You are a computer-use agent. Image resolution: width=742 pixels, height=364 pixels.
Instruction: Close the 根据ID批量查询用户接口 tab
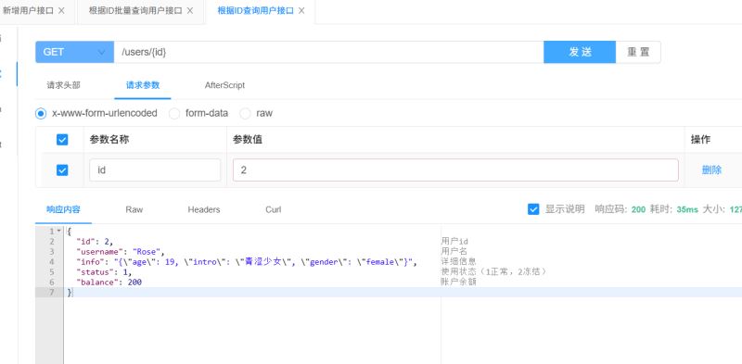coord(190,11)
